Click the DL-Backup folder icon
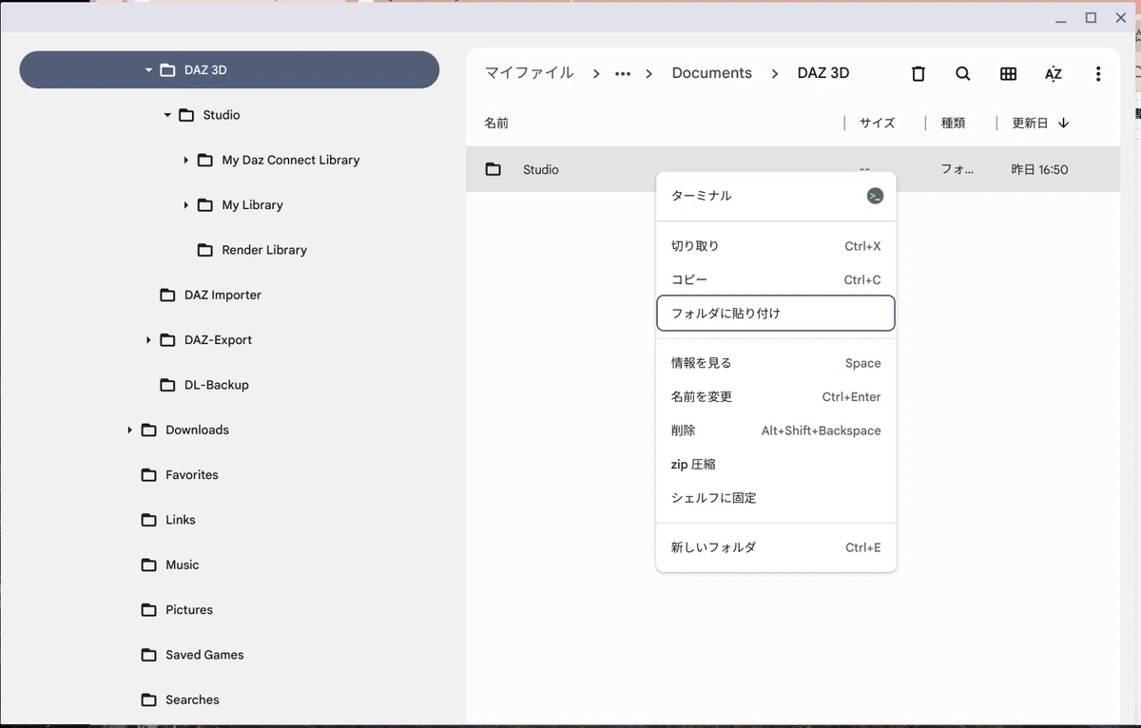 tap(167, 385)
